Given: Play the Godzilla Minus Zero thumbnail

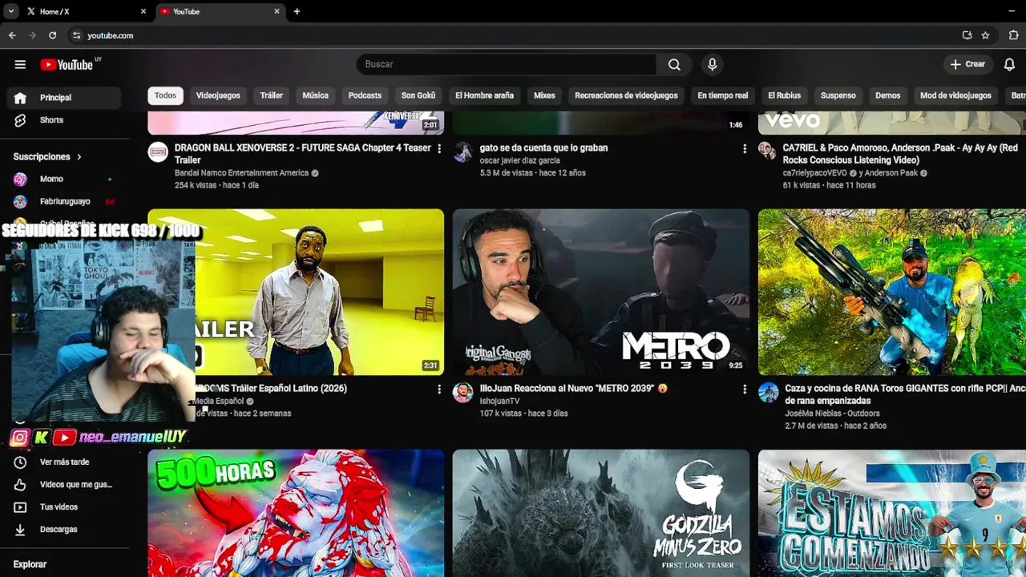Looking at the screenshot, I should (600, 513).
